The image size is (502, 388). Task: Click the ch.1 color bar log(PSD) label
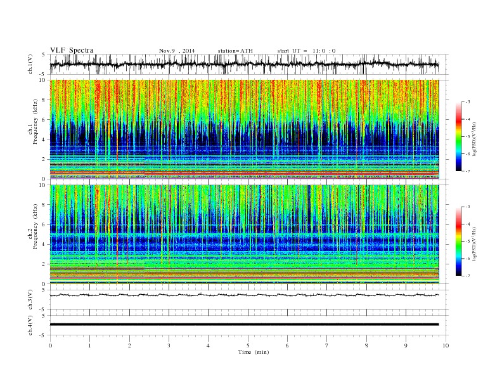(475, 138)
